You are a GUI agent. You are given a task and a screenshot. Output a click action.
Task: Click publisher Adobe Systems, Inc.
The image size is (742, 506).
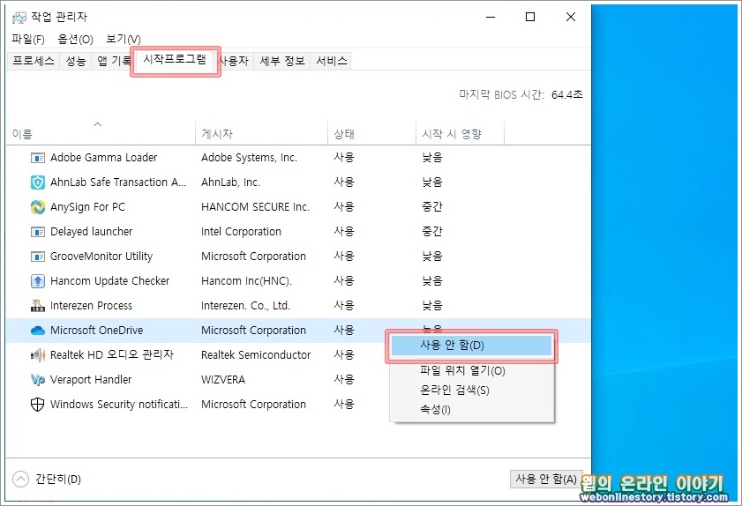[249, 158]
